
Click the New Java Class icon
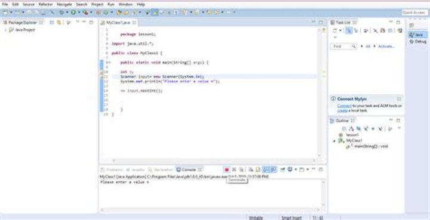pos(105,13)
